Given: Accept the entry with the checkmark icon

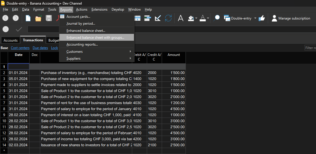Looking at the screenshot, I should (x=19, y=30).
